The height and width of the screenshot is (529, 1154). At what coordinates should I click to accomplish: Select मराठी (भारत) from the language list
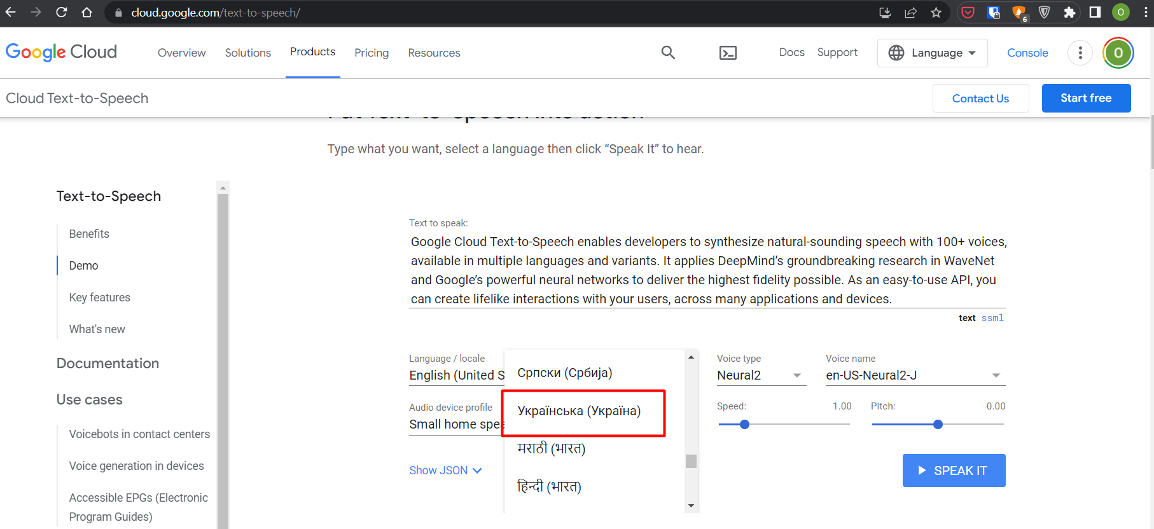pos(552,449)
